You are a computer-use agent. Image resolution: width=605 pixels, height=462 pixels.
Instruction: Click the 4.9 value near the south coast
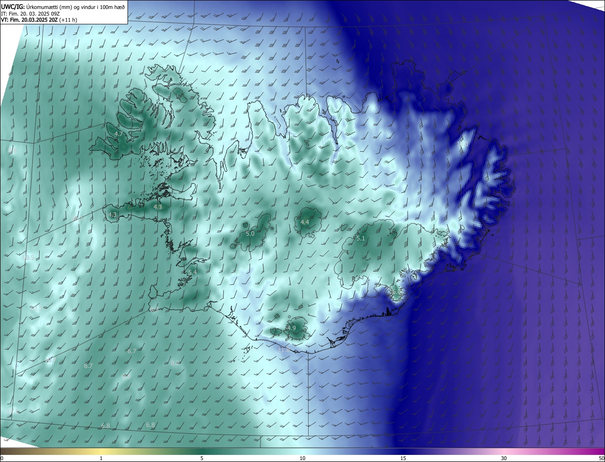(x=292, y=328)
